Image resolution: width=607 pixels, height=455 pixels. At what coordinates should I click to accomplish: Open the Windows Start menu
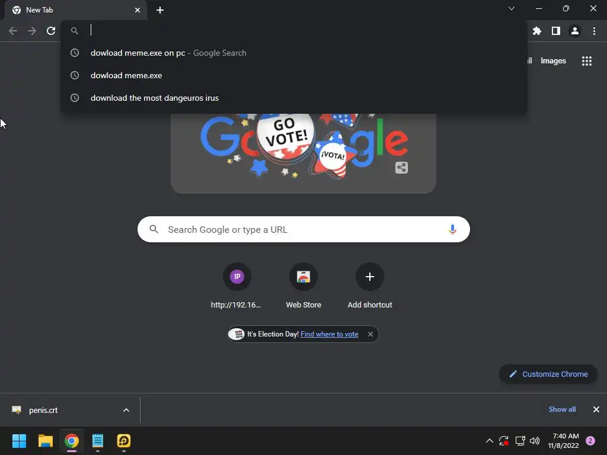click(19, 441)
